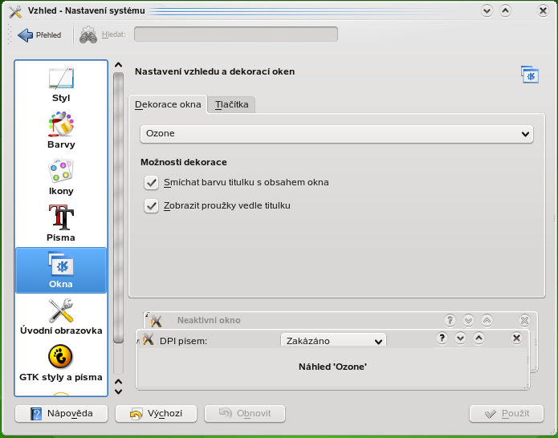The height and width of the screenshot is (438, 558).
Task: Click the Obnovit reset button
Action: [245, 413]
